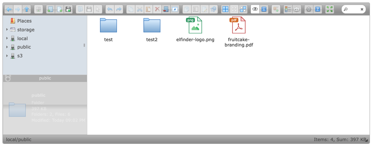Select the public volume in sidebar
The height and width of the screenshot is (146, 371).
pyautogui.click(x=24, y=47)
